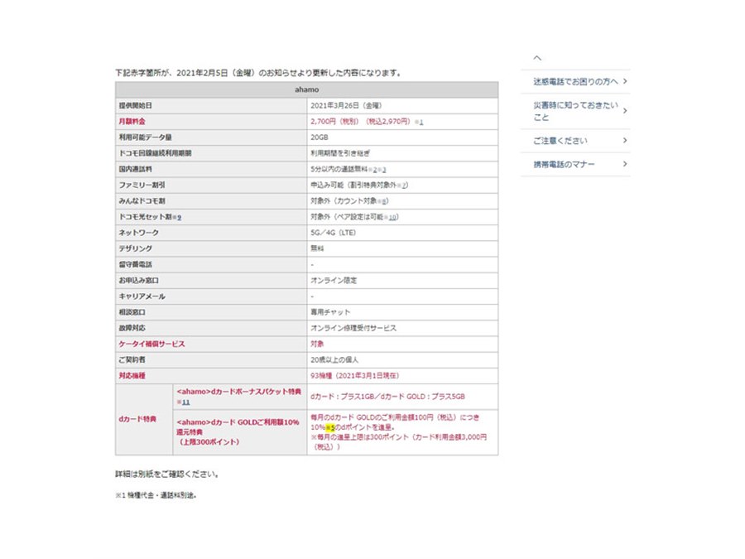
Task: Select the red ケータイ補償サービス label
Action: pyautogui.click(x=152, y=345)
